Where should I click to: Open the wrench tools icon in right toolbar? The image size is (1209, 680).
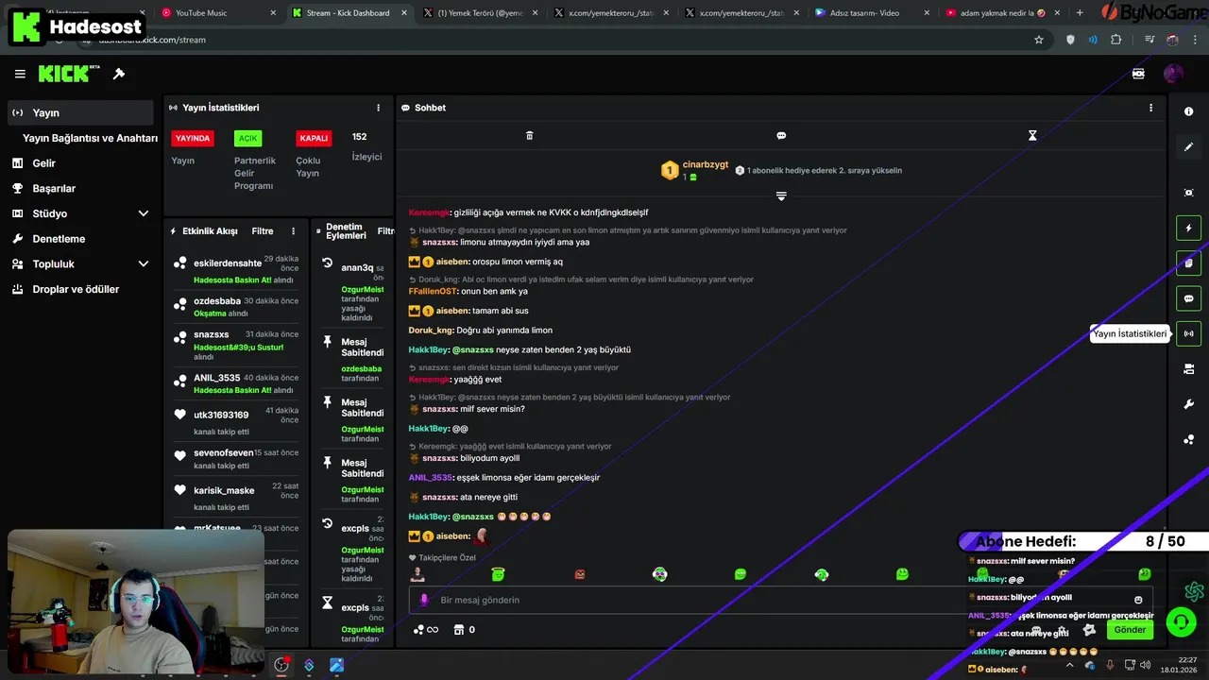click(1188, 404)
